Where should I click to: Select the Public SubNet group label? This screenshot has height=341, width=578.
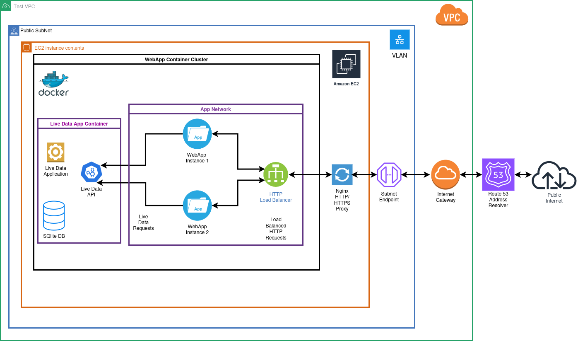coord(36,31)
